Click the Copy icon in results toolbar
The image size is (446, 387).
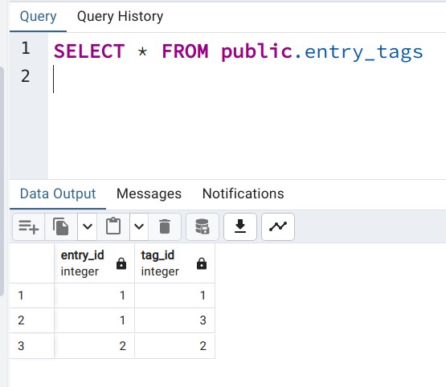[61, 226]
